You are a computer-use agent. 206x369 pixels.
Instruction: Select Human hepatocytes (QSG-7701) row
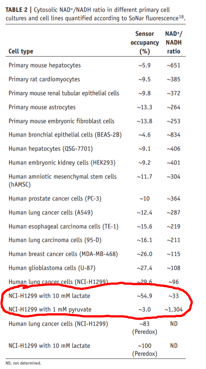click(x=95, y=149)
